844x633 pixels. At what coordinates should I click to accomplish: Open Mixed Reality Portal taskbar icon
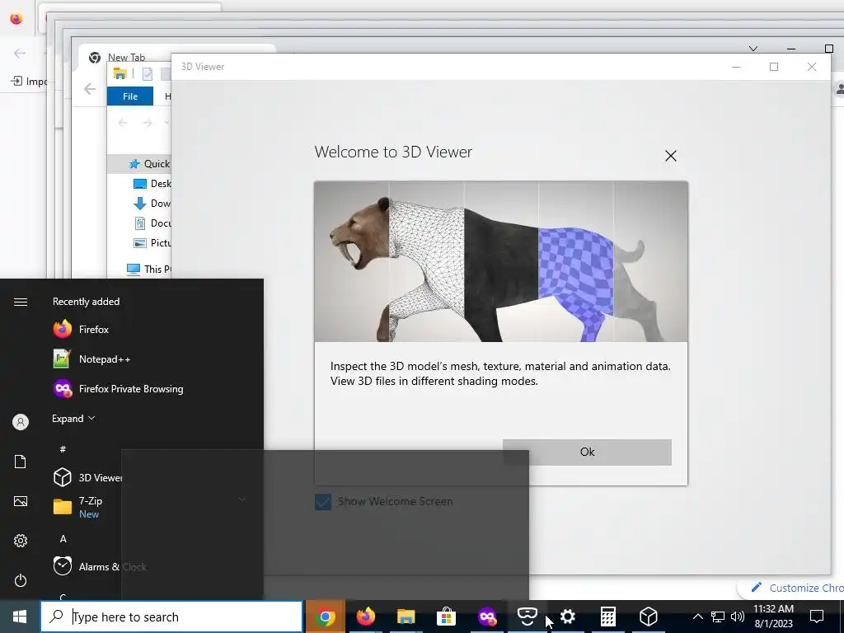[x=527, y=617]
